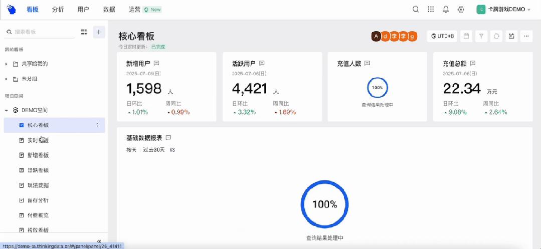
Task: Click the 卡牌游戏DEMO project green icon
Action: click(481, 10)
